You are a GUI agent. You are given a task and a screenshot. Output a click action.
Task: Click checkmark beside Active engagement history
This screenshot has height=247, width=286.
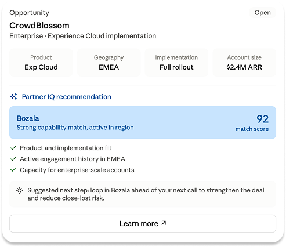pyautogui.click(x=13, y=159)
